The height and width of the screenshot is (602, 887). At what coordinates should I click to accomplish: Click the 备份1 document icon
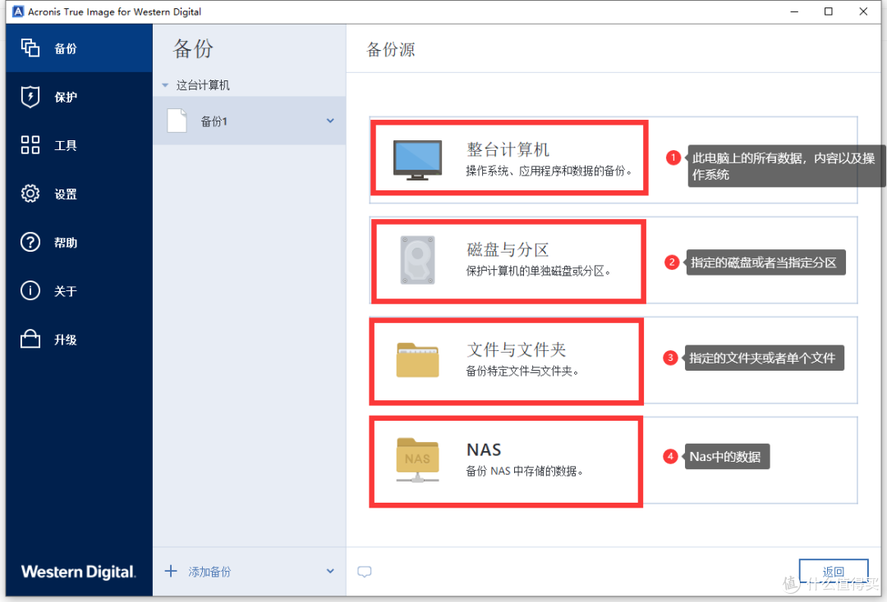(177, 121)
